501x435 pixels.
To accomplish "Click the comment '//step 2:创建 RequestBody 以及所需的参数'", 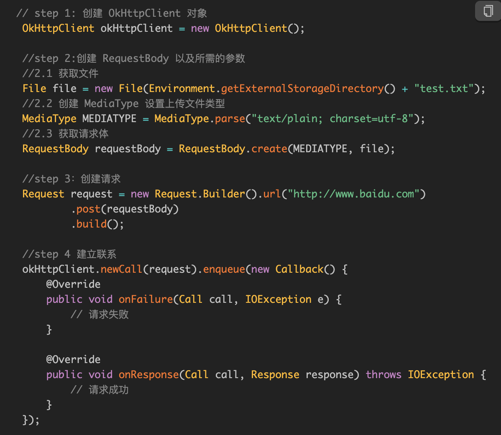I will click(133, 59).
